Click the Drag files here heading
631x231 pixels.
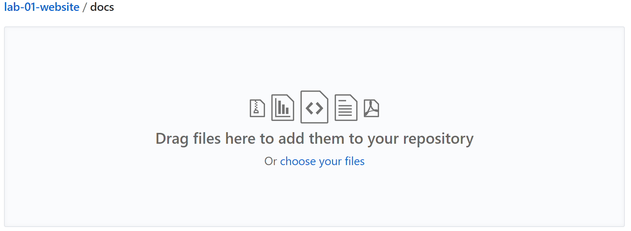(x=314, y=139)
